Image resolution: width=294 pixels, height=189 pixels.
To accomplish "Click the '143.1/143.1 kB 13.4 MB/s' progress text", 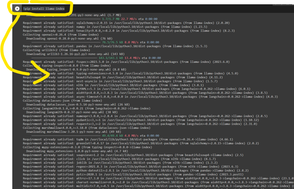I will pos(119,58).
